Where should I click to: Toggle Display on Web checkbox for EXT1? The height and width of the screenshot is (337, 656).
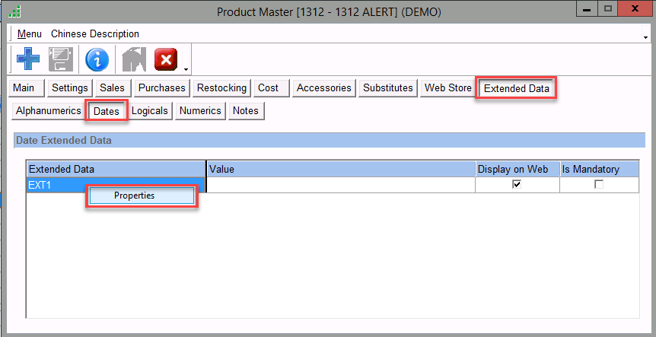pyautogui.click(x=517, y=184)
